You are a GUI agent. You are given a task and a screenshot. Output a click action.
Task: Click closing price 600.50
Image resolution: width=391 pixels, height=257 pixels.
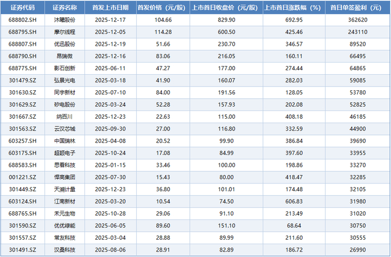point(226,32)
